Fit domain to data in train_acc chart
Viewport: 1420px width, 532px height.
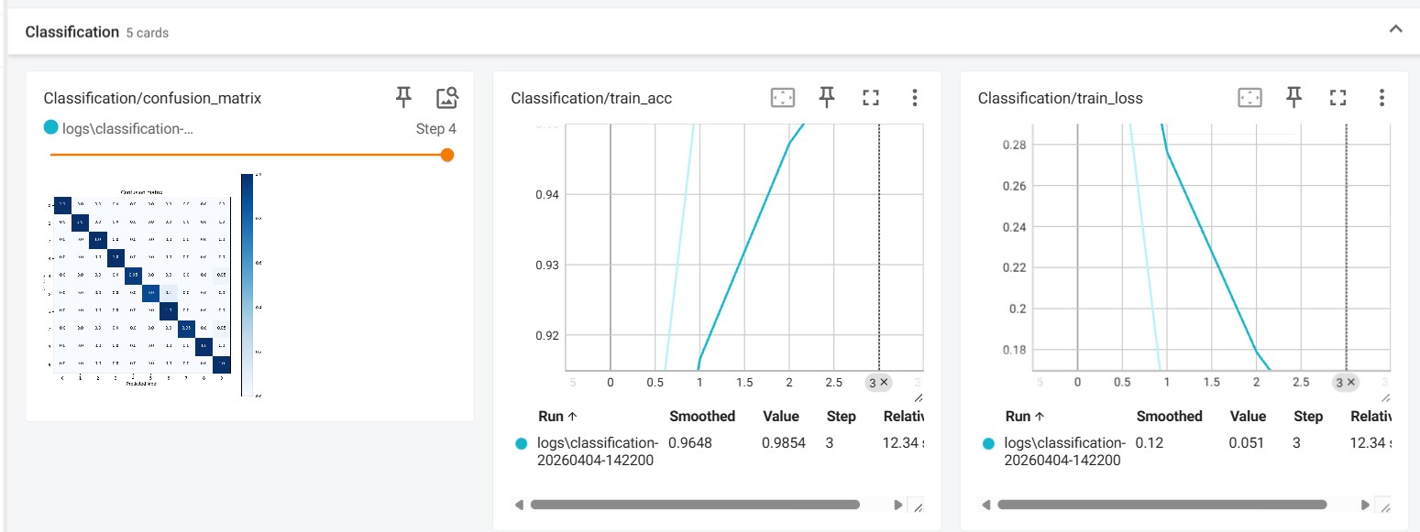782,98
